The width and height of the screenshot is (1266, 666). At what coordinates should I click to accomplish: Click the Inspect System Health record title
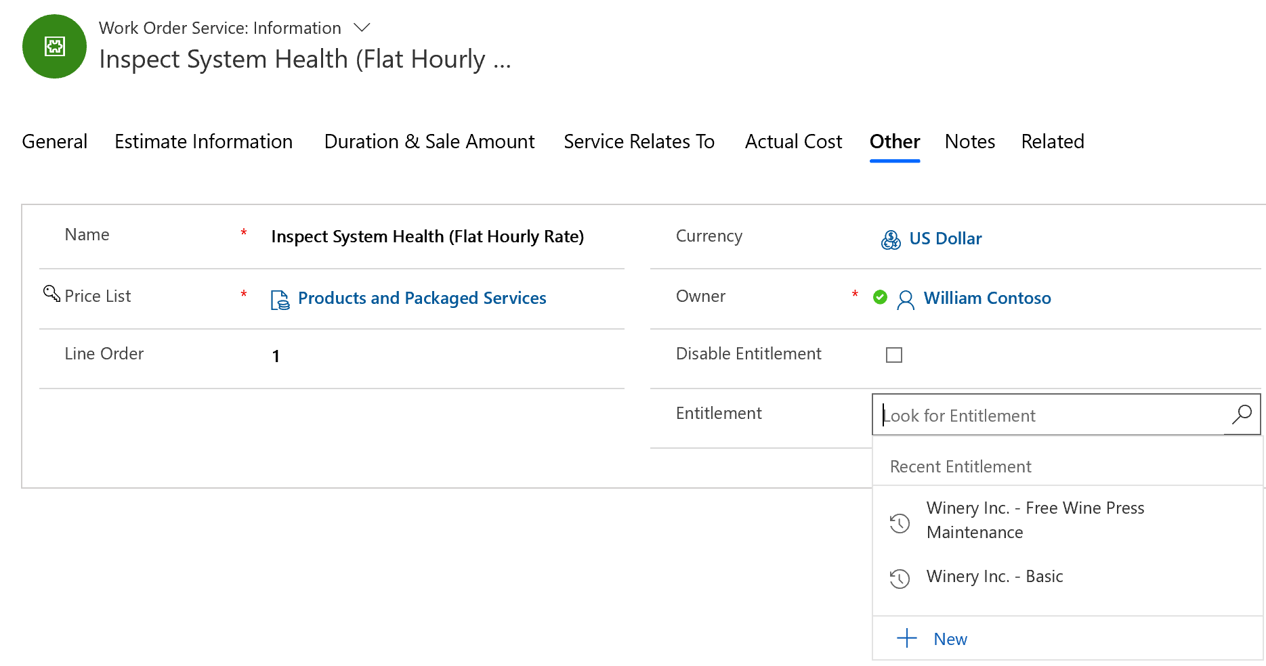305,60
